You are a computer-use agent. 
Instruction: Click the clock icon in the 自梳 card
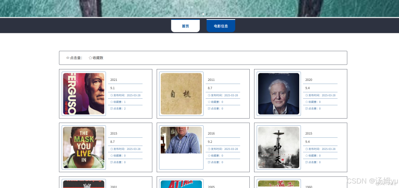tap(209, 95)
